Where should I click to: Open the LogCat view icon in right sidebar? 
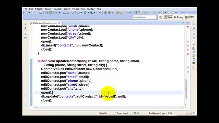coord(194,63)
